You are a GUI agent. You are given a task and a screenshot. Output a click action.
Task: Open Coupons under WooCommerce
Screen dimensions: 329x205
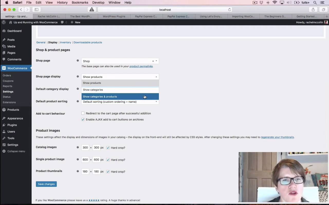8,81
